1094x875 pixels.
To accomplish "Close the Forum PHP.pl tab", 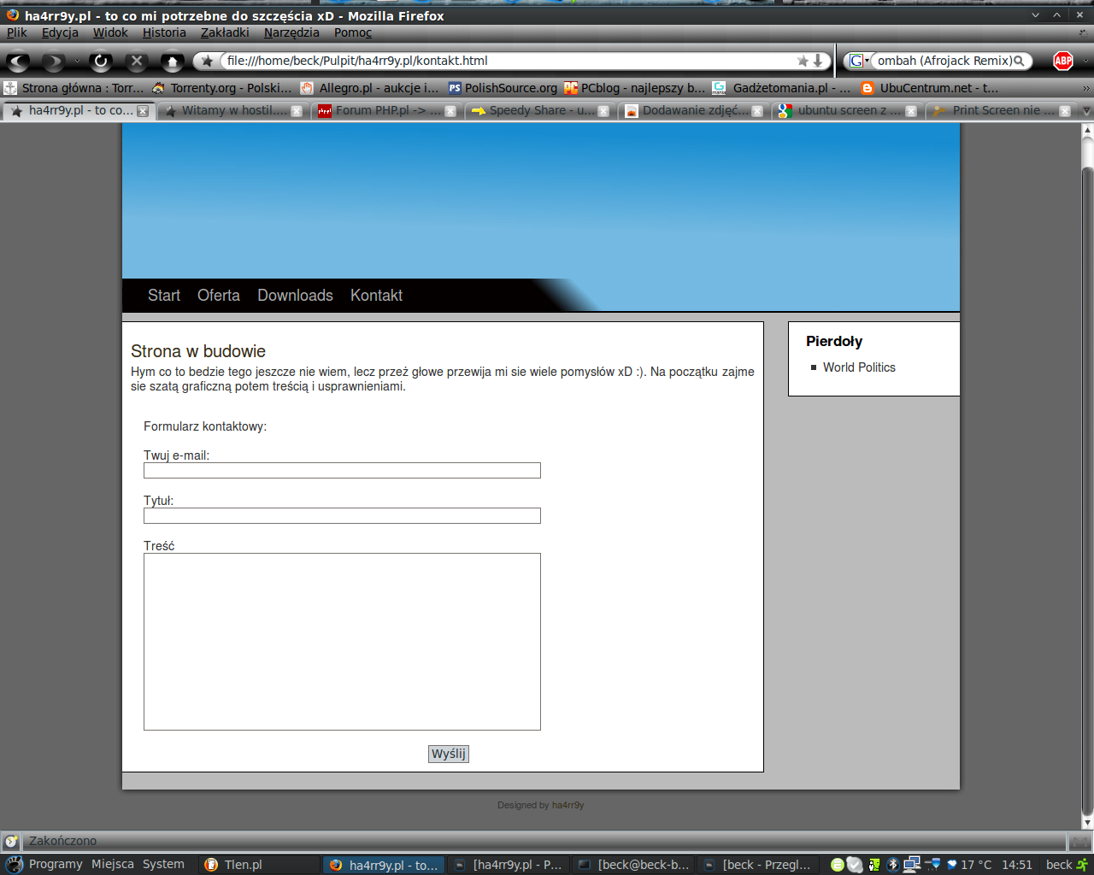I will pos(450,111).
